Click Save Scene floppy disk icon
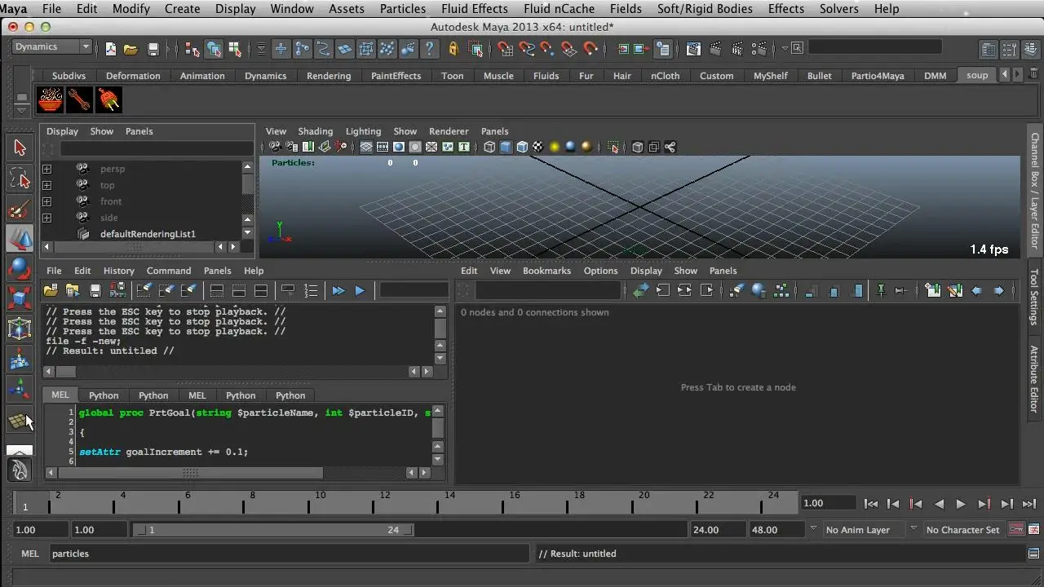Image resolution: width=1044 pixels, height=587 pixels. [153, 49]
